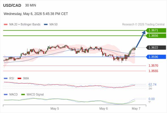The image size is (167, 113).
Task: Click the MACD value 0.00 label
Action: click(151, 99)
